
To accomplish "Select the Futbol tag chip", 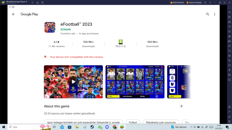I will [x=133, y=122].
